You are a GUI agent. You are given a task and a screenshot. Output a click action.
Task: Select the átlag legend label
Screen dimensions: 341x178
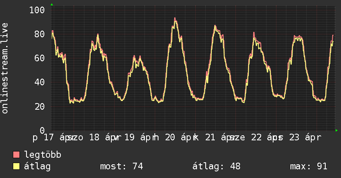point(37,166)
